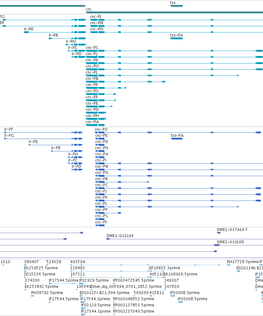Viewport: 263px width, 316px height.
Task: Open the cnc-PP protein label
Action: point(101,210)
